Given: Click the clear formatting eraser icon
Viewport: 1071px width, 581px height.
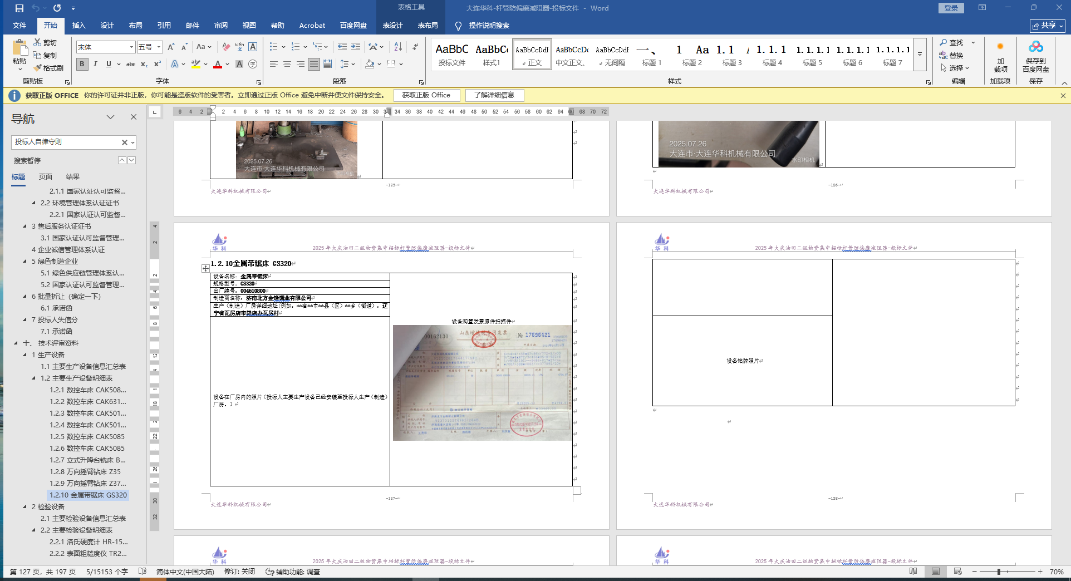Looking at the screenshot, I should (226, 47).
